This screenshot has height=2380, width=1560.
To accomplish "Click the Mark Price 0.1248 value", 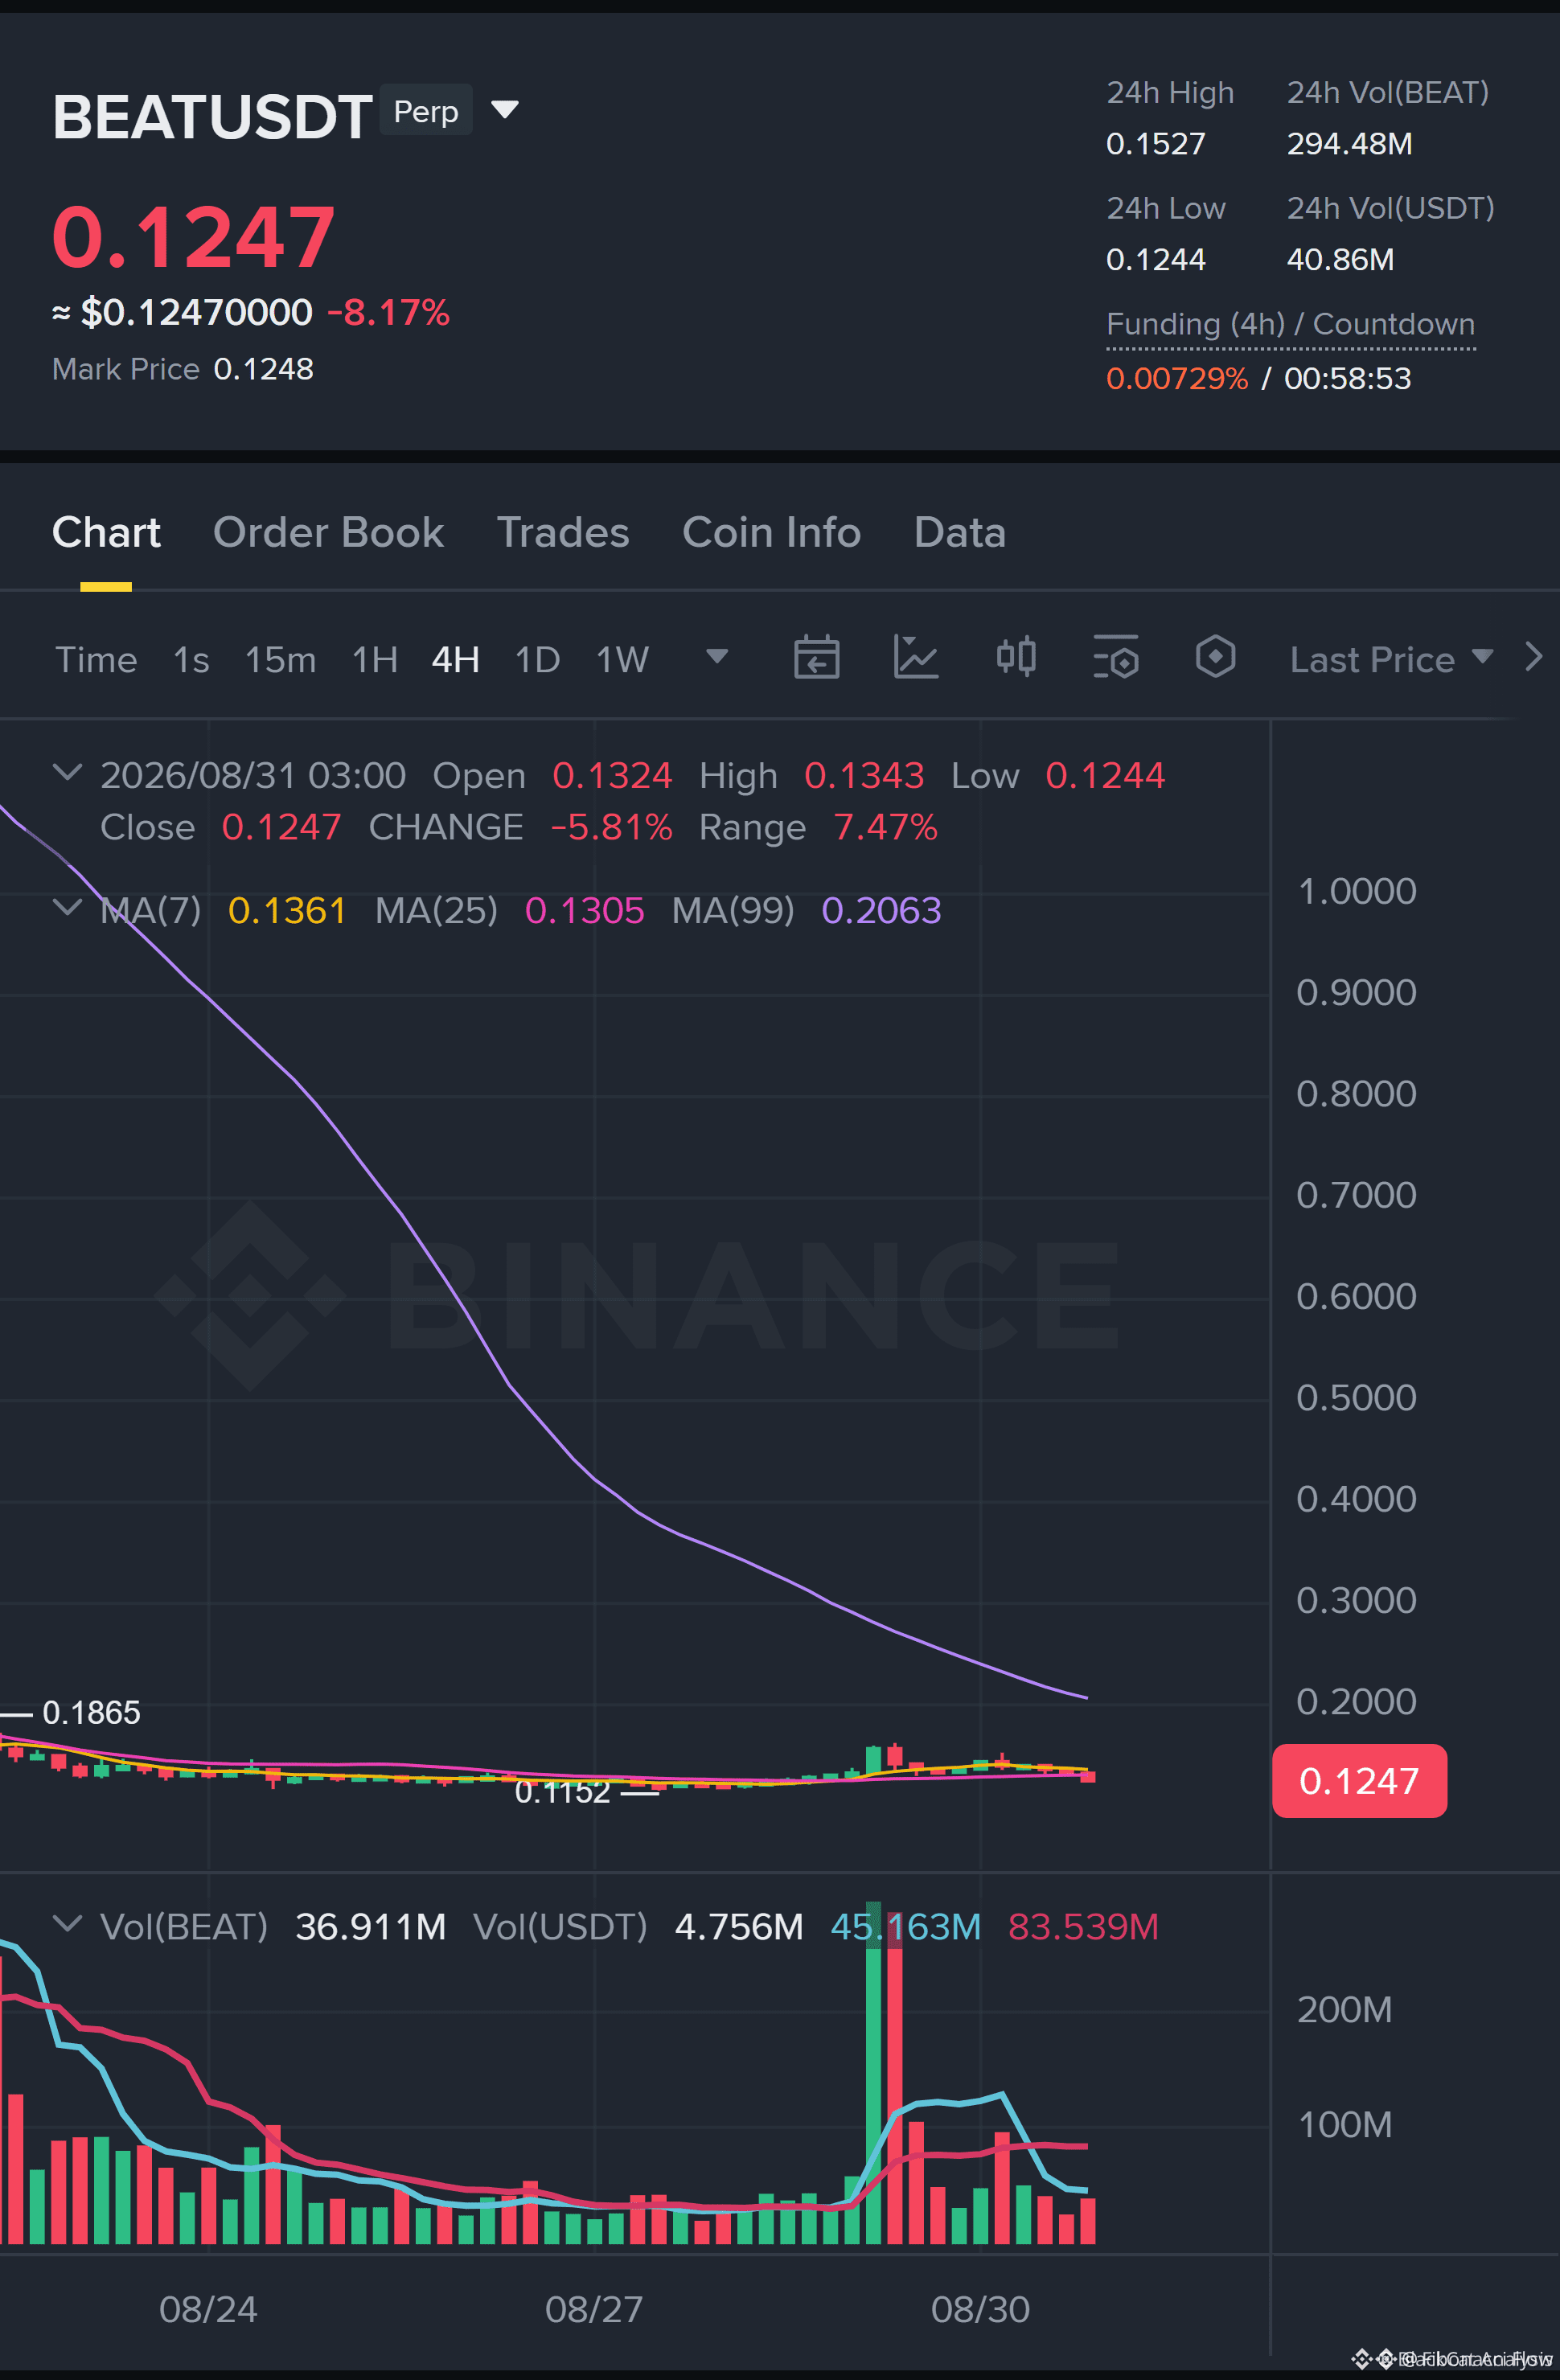I will (x=263, y=369).
